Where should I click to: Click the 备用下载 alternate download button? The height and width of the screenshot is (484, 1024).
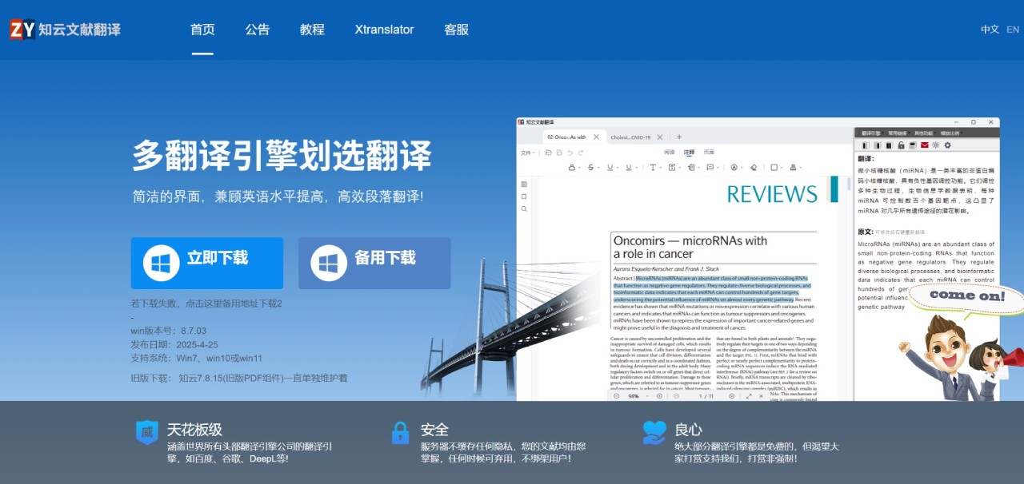coord(374,263)
